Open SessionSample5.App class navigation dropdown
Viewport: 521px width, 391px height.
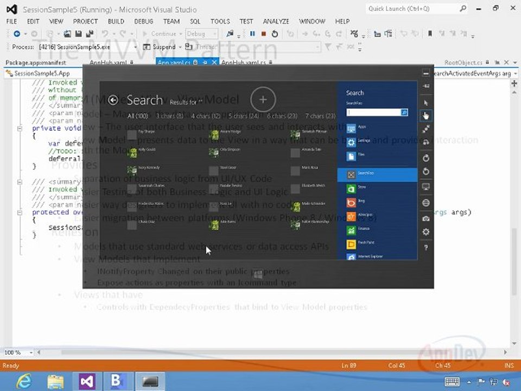(x=43, y=73)
